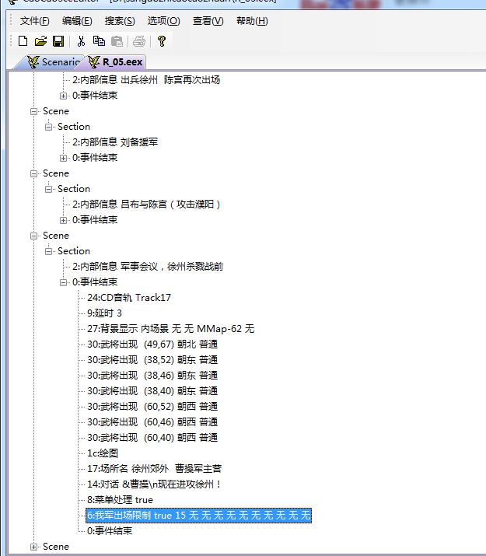Click the Open folder toolbar icon
This screenshot has width=486, height=556.
click(x=40, y=41)
